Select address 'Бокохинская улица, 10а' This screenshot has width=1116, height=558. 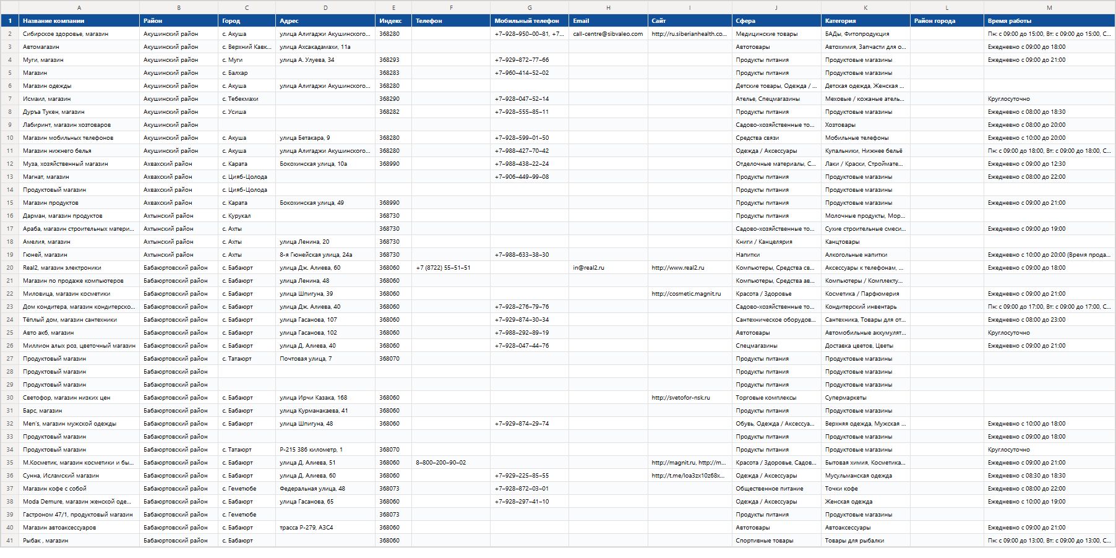click(325, 164)
